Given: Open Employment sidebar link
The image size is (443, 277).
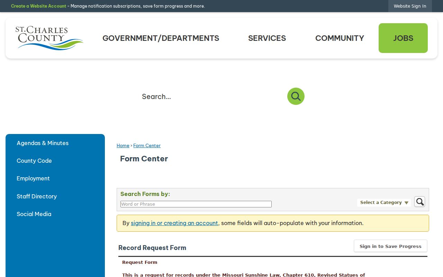Looking at the screenshot, I should click(33, 178).
